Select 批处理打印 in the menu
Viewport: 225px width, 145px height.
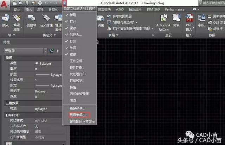coord(79,74)
